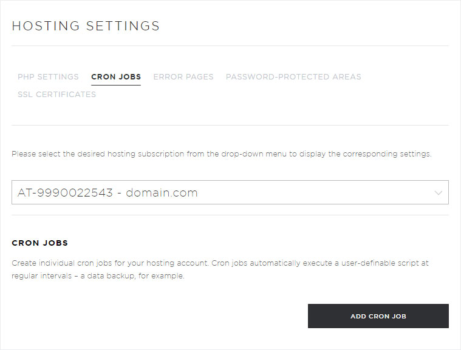The width and height of the screenshot is (461, 350).
Task: Click the Add Cron Job button
Action: pos(378,316)
